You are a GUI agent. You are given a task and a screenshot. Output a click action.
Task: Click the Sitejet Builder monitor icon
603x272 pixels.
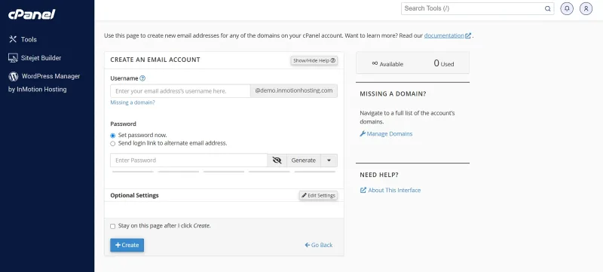tap(13, 58)
